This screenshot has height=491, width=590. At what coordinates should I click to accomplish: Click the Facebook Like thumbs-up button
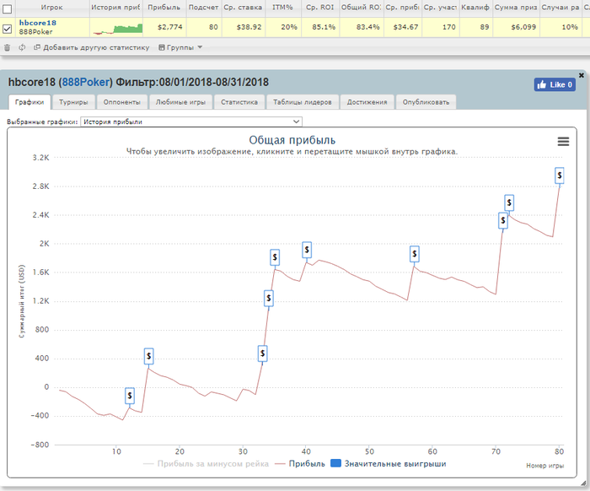click(555, 84)
